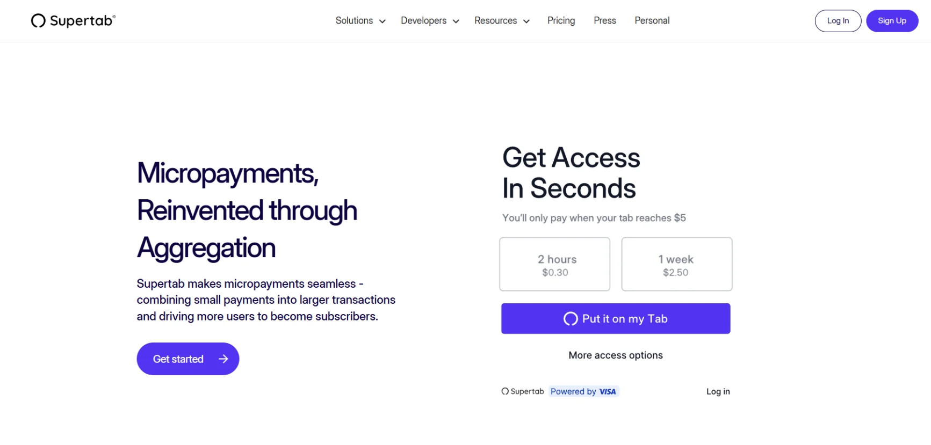Click the arrow icon in Get started

coord(223,359)
